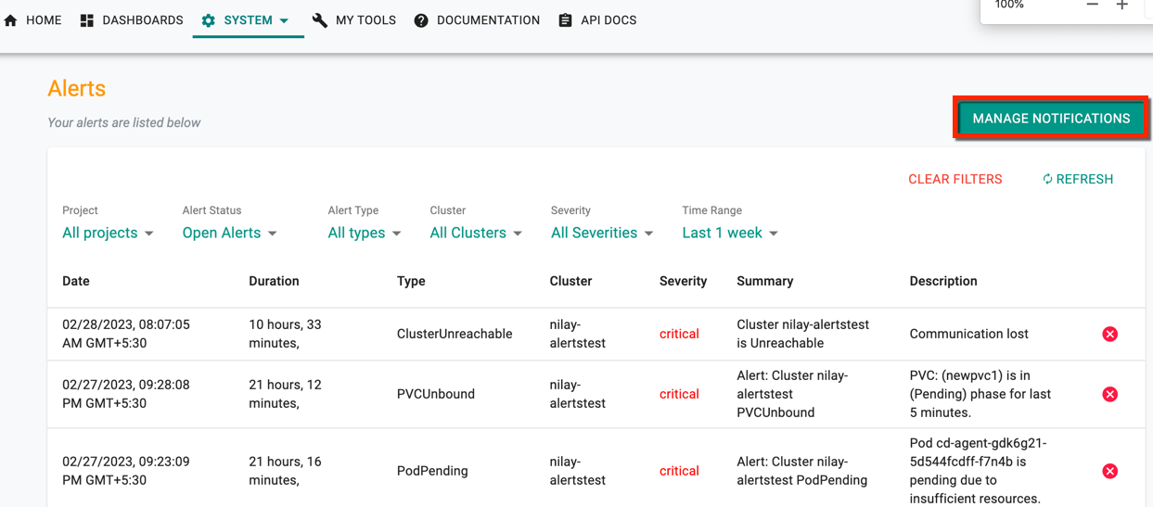Click the Home house icon
1153x507 pixels.
tap(11, 20)
